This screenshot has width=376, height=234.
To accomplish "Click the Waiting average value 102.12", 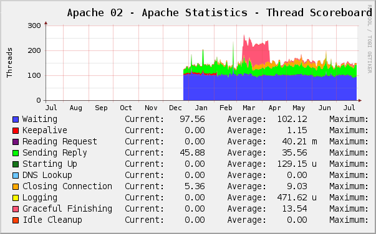I will tap(292, 119).
